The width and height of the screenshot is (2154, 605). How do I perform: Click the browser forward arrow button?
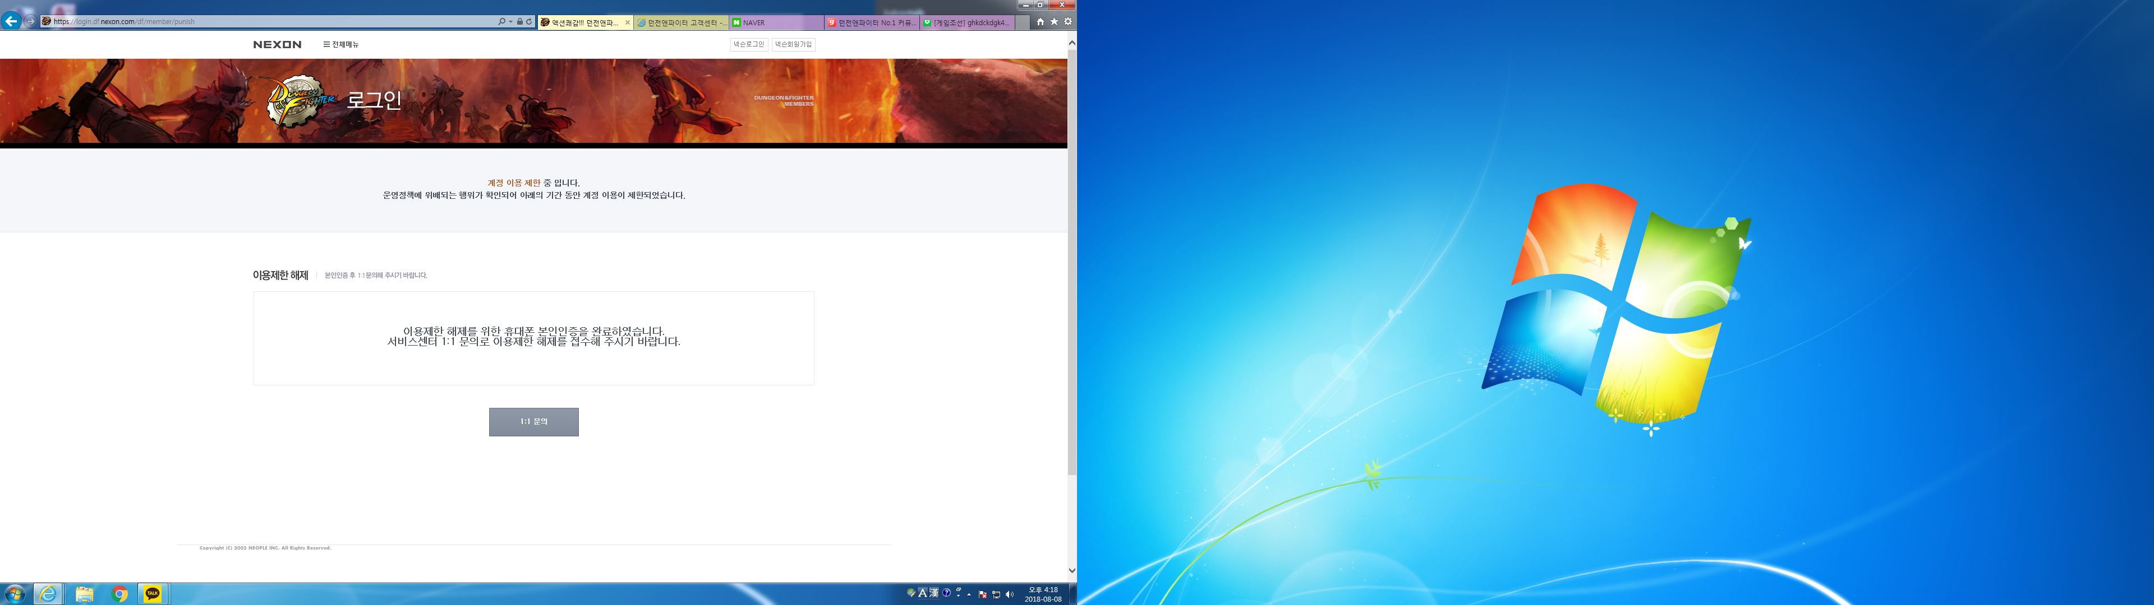(31, 22)
